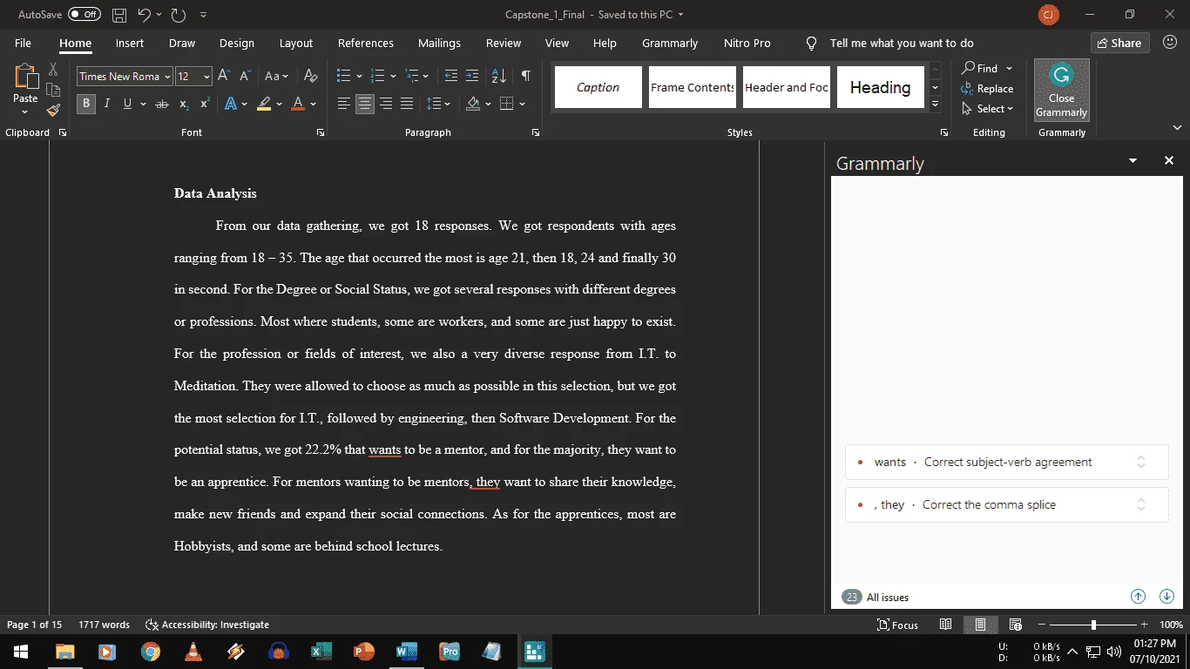Open the File tab
The width and height of the screenshot is (1190, 669).
pyautogui.click(x=23, y=43)
